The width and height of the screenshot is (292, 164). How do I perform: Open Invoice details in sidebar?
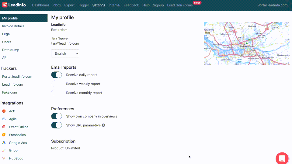[13, 26]
